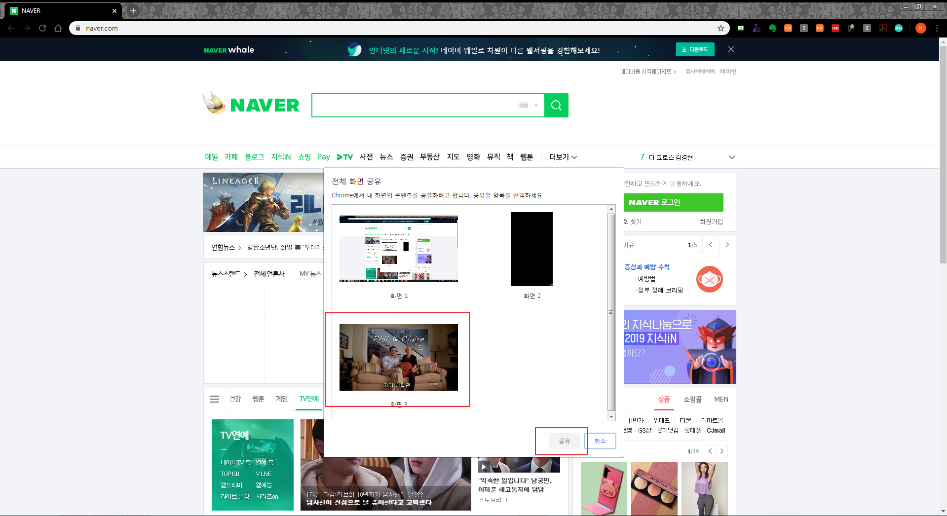Open the green monitor extension icon
Image resolution: width=947 pixels, height=516 pixels.
pos(741,28)
